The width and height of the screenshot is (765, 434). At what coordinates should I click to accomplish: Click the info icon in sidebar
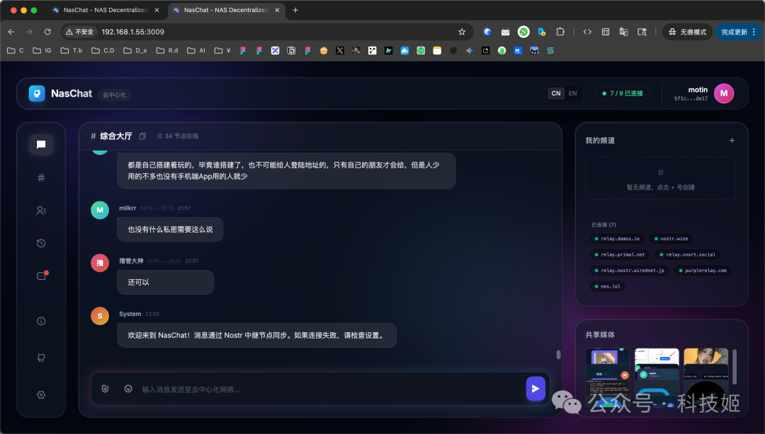(40, 321)
